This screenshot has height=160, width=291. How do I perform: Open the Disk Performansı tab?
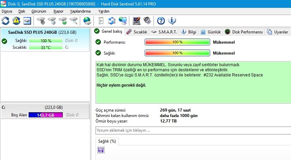coord(244,32)
